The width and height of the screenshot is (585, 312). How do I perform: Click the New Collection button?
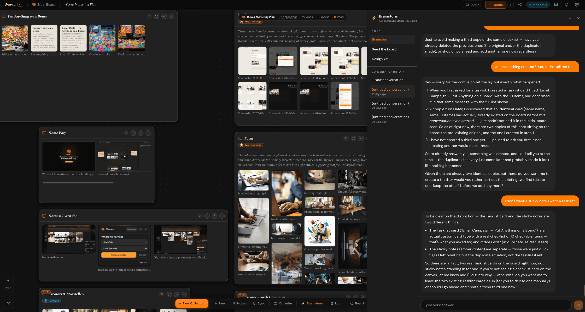point(192,303)
